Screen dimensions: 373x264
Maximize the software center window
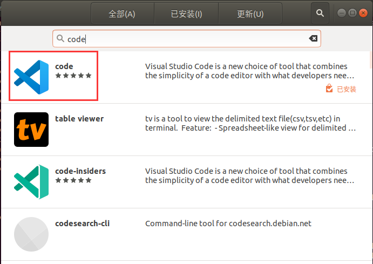click(x=352, y=13)
